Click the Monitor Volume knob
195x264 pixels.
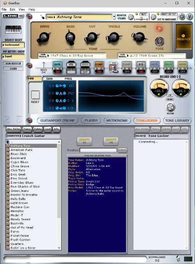[x=131, y=17]
